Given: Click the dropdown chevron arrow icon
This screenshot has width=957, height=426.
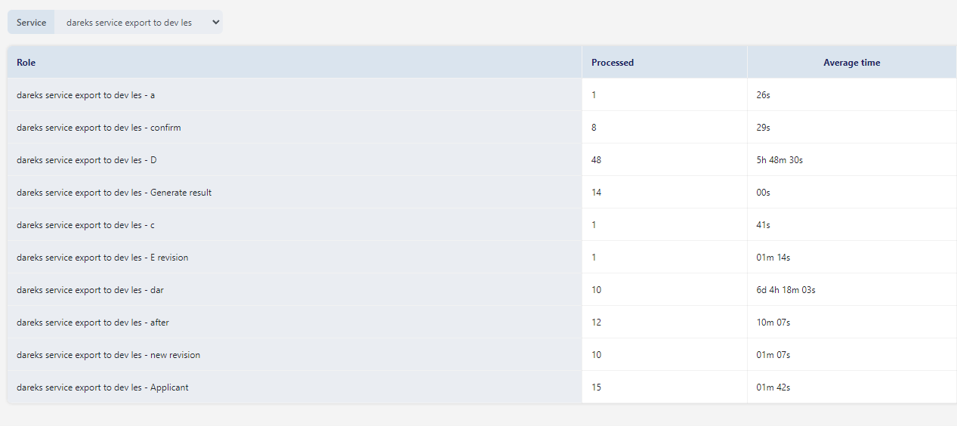Looking at the screenshot, I should 215,23.
